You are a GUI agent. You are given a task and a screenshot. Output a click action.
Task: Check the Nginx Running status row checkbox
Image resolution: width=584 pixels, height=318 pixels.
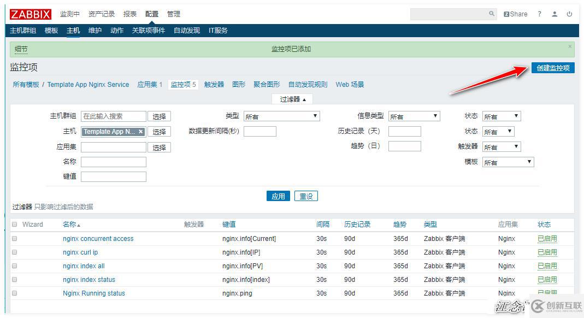[15, 293]
